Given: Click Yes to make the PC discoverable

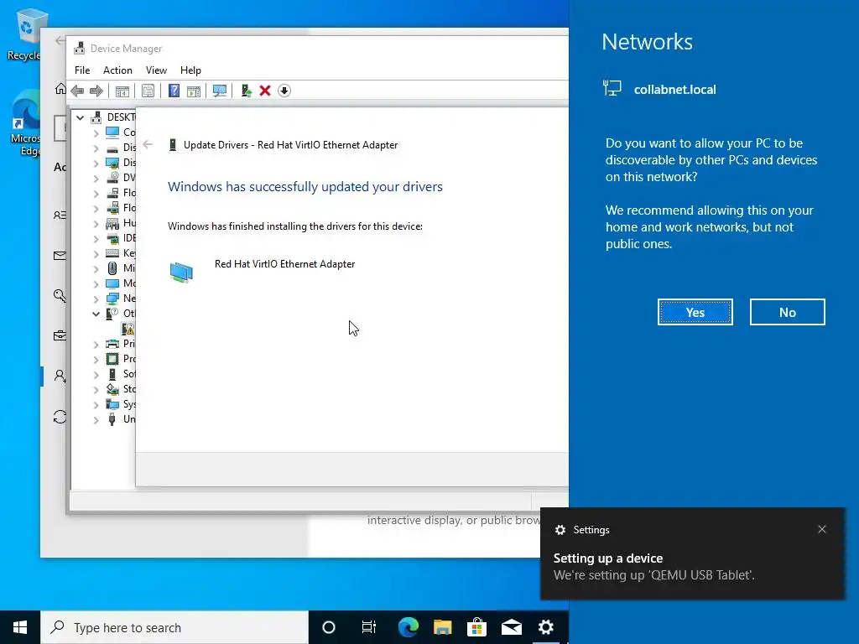Looking at the screenshot, I should tap(695, 312).
